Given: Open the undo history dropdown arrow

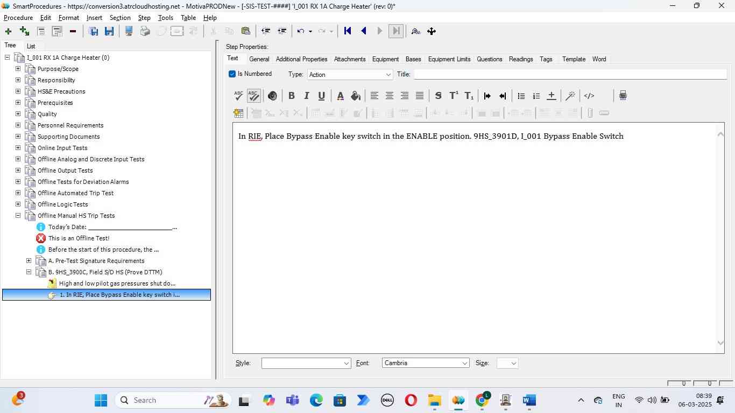Looking at the screenshot, I should [310, 31].
